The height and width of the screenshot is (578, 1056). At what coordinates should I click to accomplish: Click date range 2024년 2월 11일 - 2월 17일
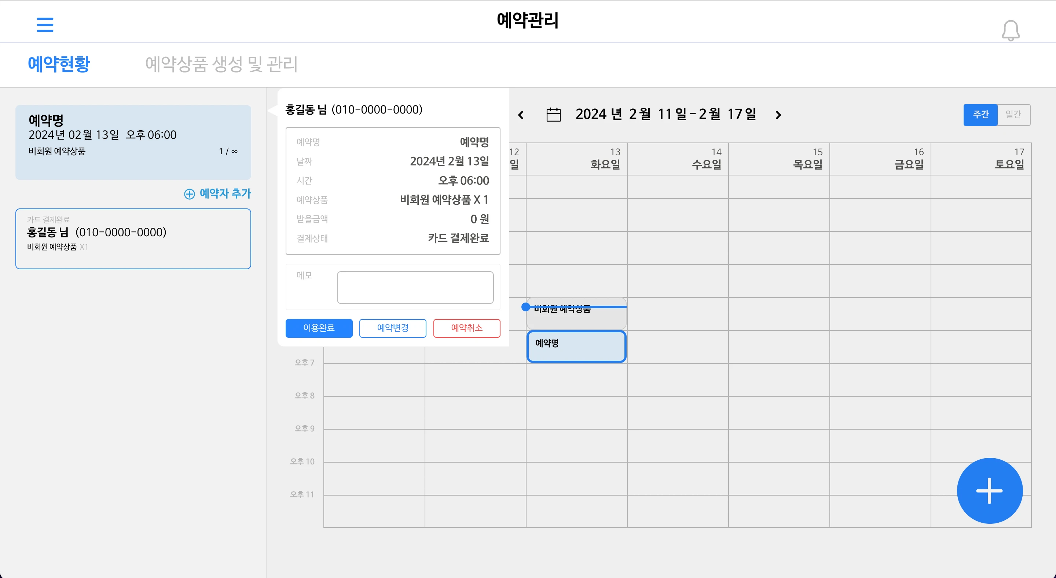pos(666,114)
